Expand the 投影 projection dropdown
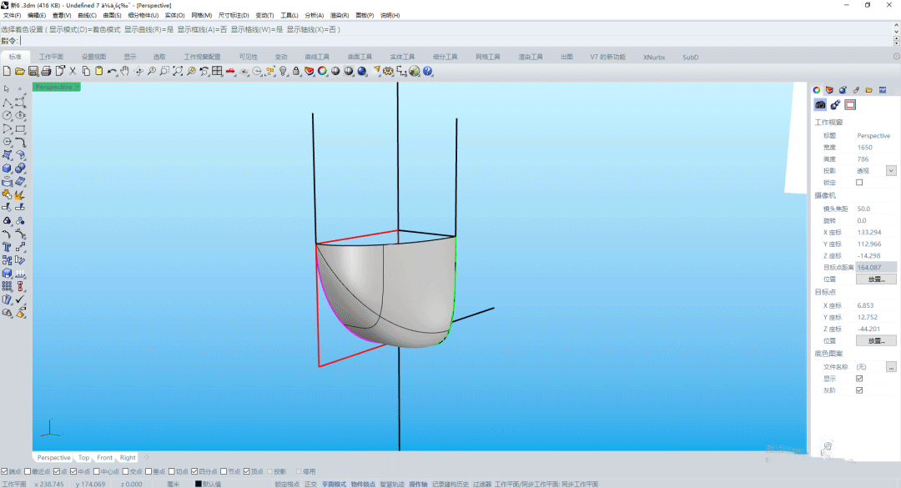 coord(890,171)
